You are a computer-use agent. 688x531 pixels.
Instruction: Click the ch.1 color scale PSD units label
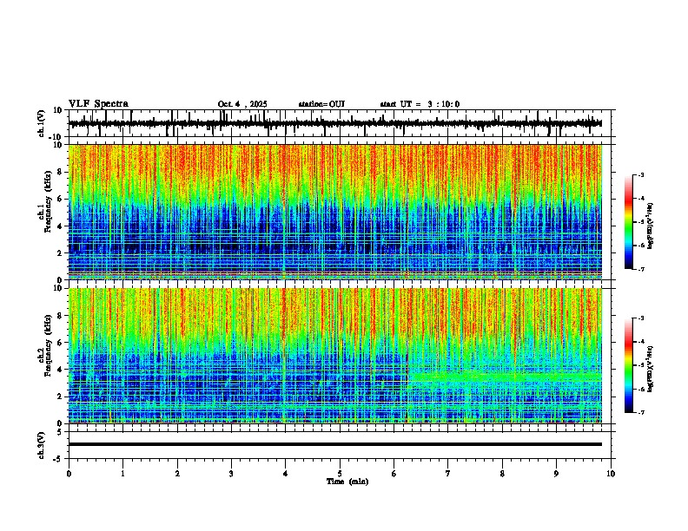(x=651, y=226)
